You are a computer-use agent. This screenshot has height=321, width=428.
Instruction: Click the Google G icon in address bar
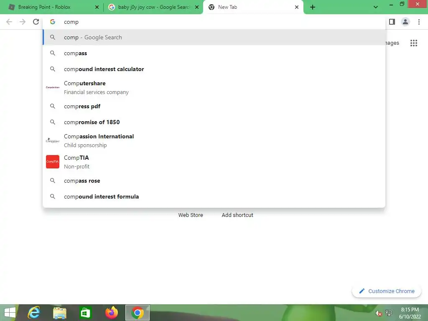(53, 22)
